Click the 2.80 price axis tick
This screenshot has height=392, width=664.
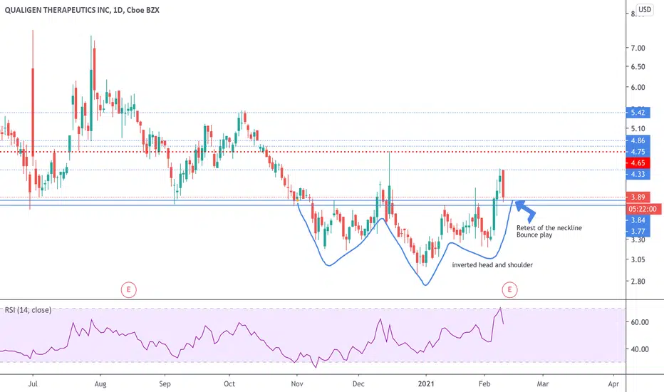point(638,282)
